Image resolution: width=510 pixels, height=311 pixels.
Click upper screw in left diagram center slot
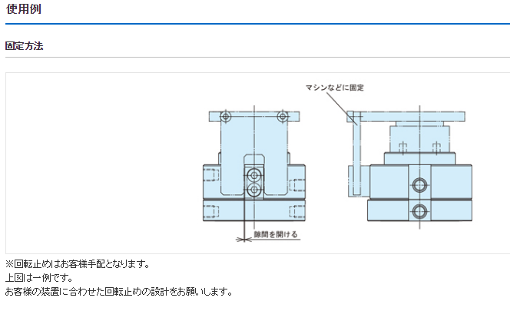point(254,175)
